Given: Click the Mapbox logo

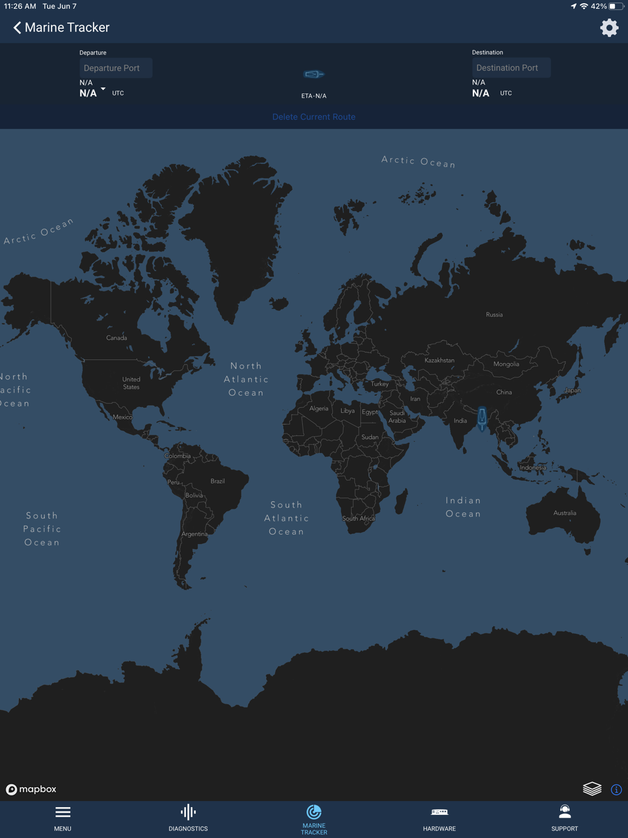Looking at the screenshot, I should click(x=31, y=789).
